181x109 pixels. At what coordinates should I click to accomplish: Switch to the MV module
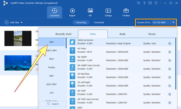pyautogui.click(x=90, y=12)
